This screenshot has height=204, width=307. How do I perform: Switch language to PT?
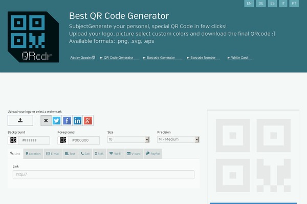click(x=294, y=4)
